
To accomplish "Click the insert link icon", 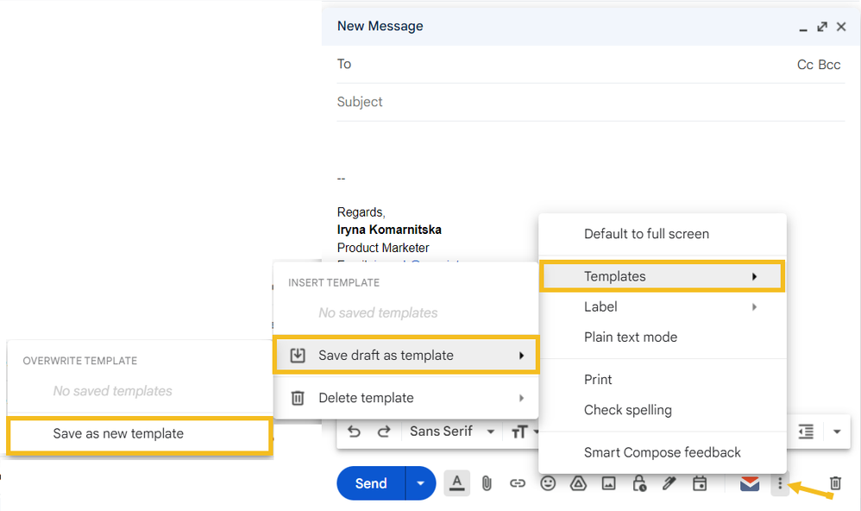I will coord(518,483).
